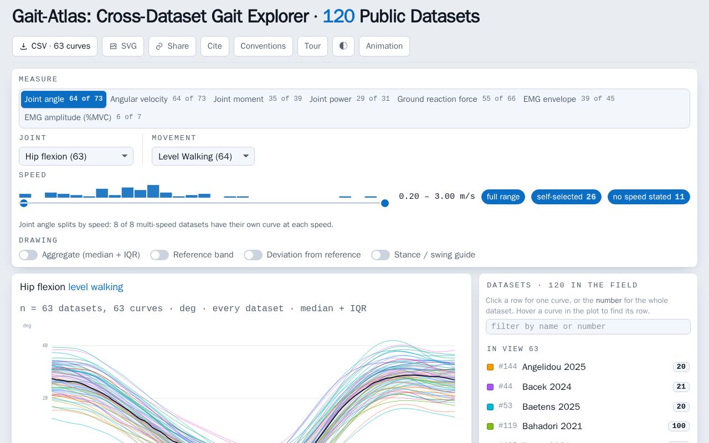Enable Aggregate (median + IQR) switch
709x443 pixels.
pos(28,255)
